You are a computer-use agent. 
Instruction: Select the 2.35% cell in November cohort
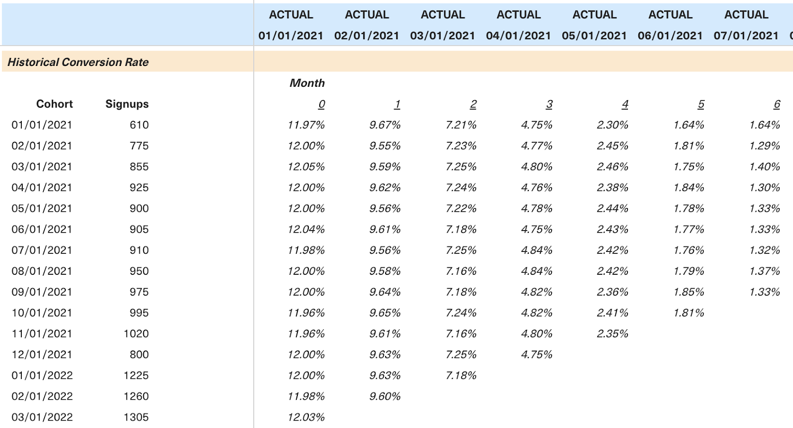(x=613, y=334)
